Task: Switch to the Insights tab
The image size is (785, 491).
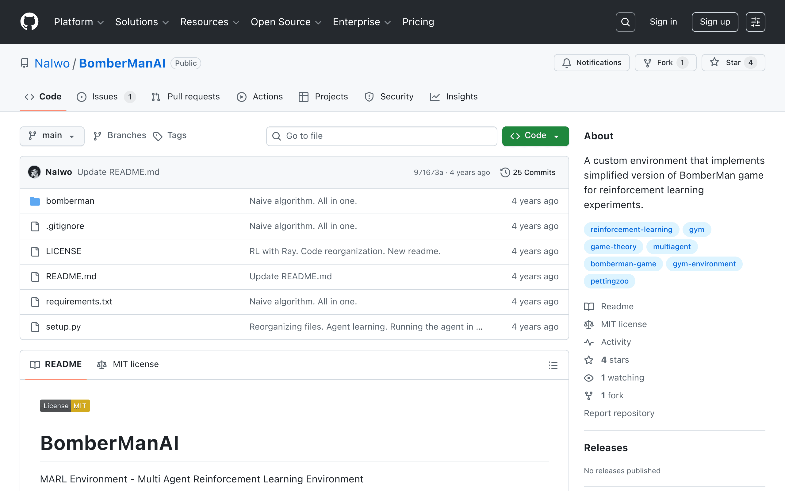Action: point(454,97)
